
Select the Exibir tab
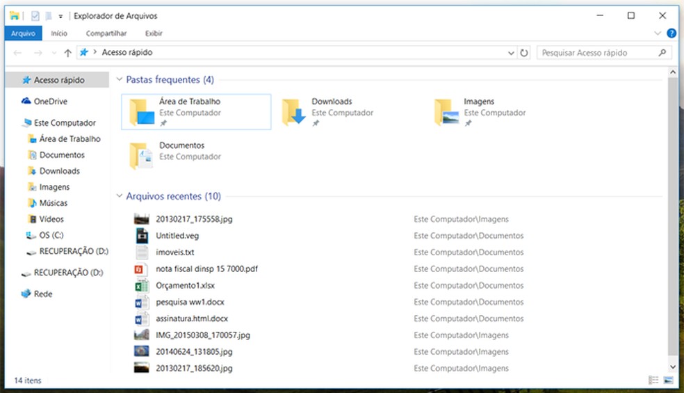tap(154, 33)
